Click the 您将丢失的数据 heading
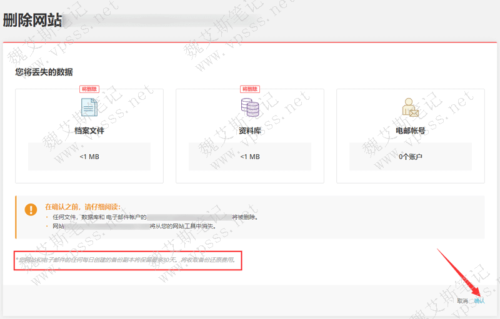500x319 pixels. [44, 72]
